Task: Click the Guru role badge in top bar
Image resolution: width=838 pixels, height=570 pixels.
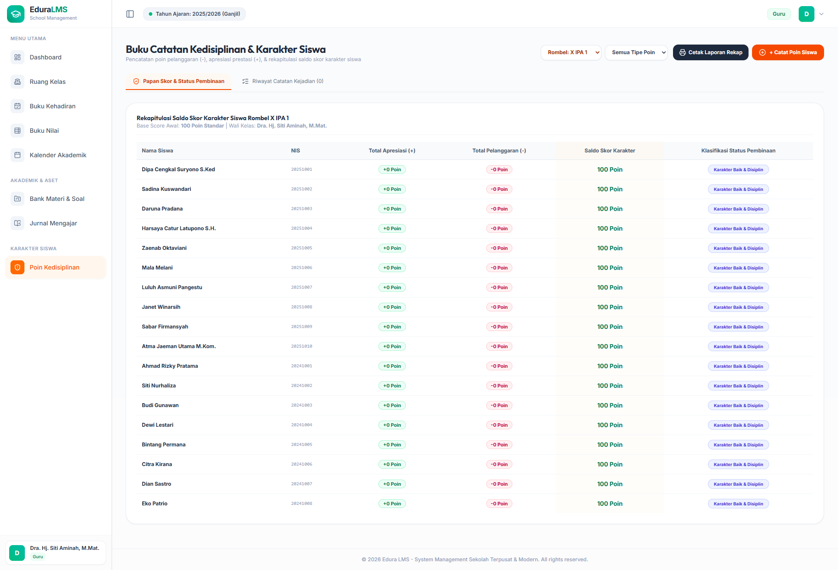Action: (779, 14)
